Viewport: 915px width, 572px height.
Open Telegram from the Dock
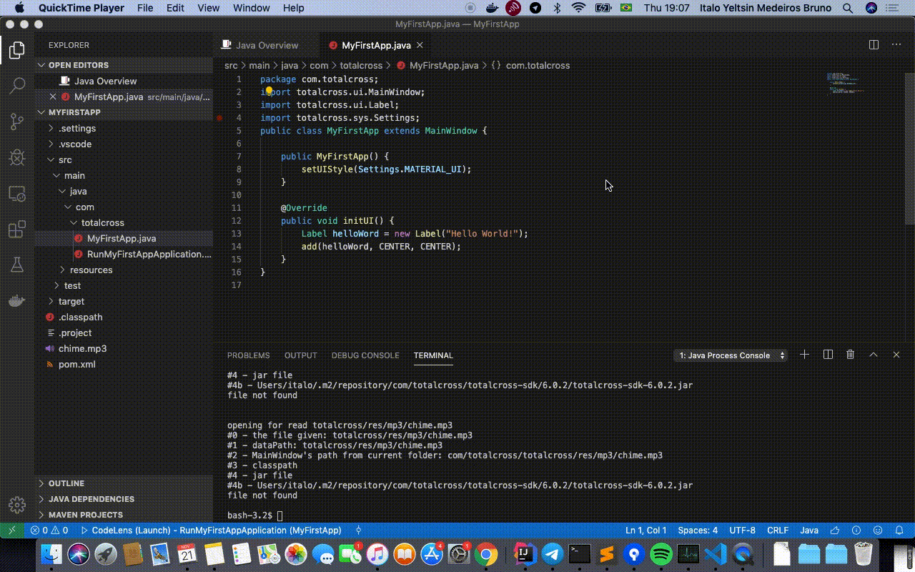click(551, 554)
